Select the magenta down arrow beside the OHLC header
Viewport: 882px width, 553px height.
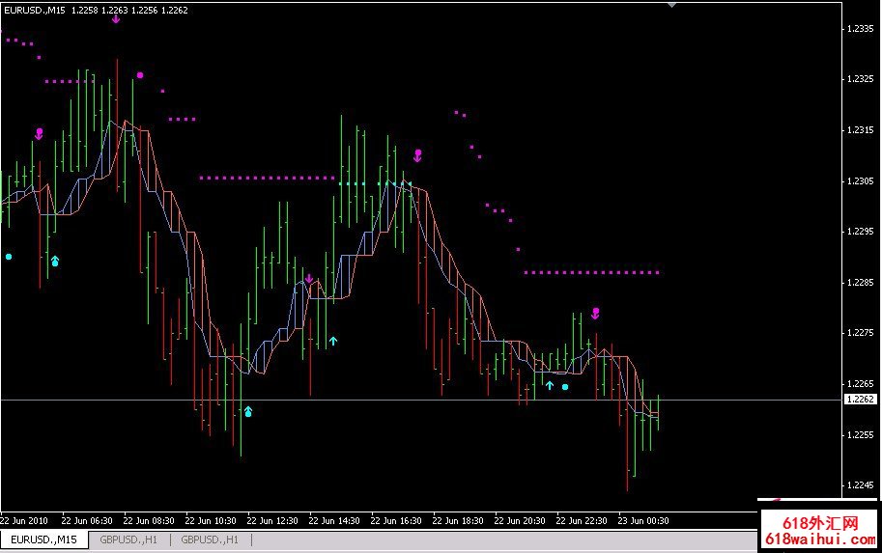tap(116, 18)
